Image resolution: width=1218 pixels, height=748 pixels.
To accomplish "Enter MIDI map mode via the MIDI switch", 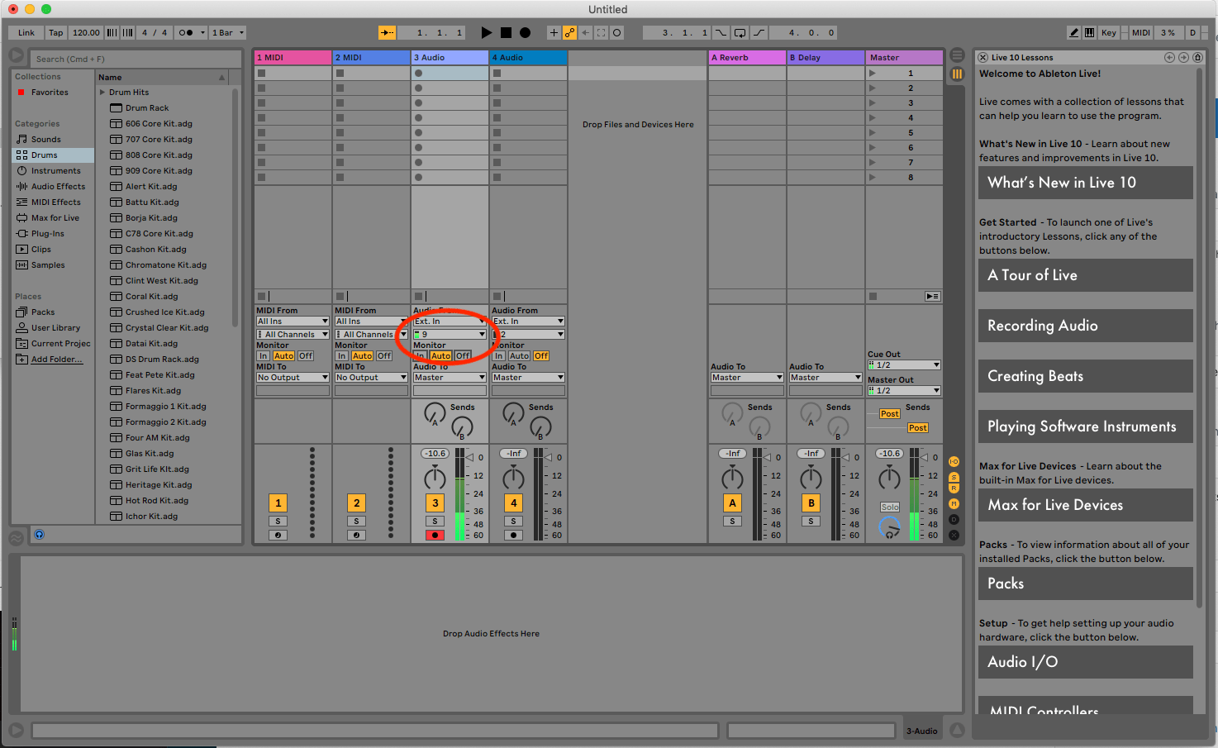I will click(1140, 32).
